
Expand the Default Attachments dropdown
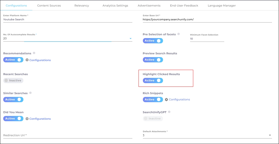coord(270,135)
